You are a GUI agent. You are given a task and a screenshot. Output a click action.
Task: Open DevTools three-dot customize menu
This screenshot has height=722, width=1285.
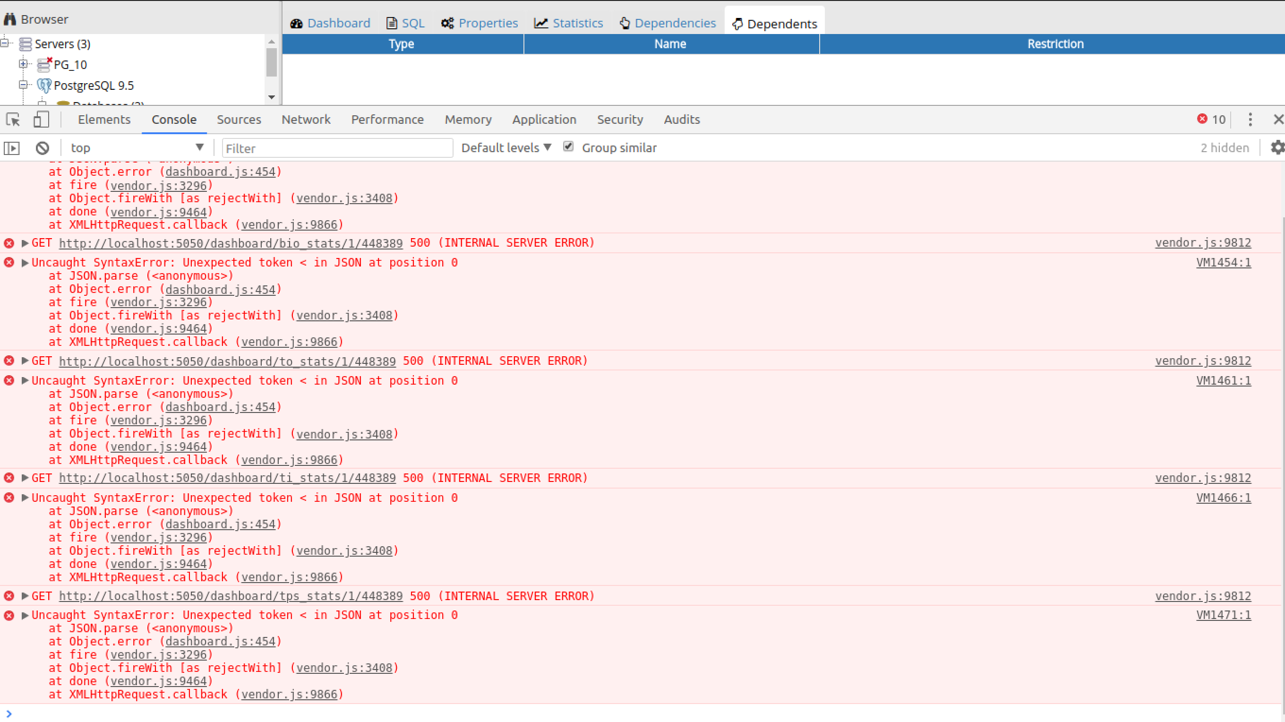click(x=1250, y=119)
